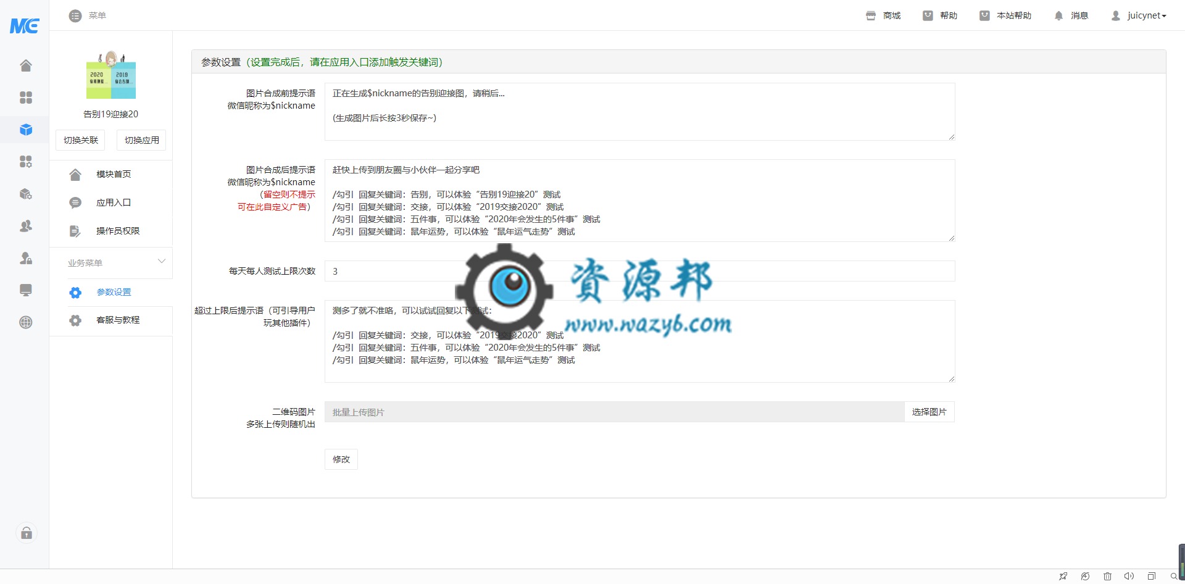Open 操作员权限 menu item
The image size is (1185, 584).
coord(118,231)
